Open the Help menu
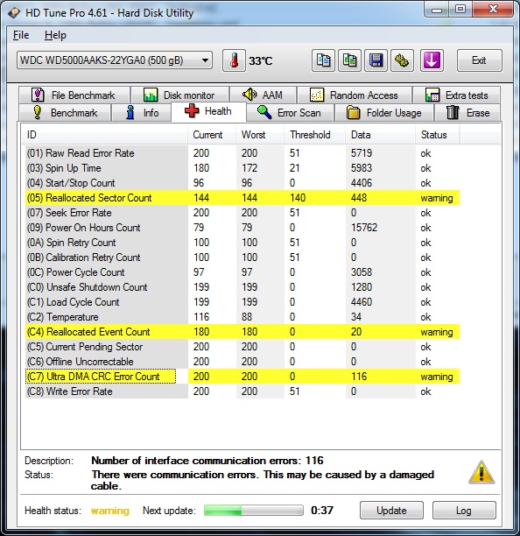 (55, 35)
